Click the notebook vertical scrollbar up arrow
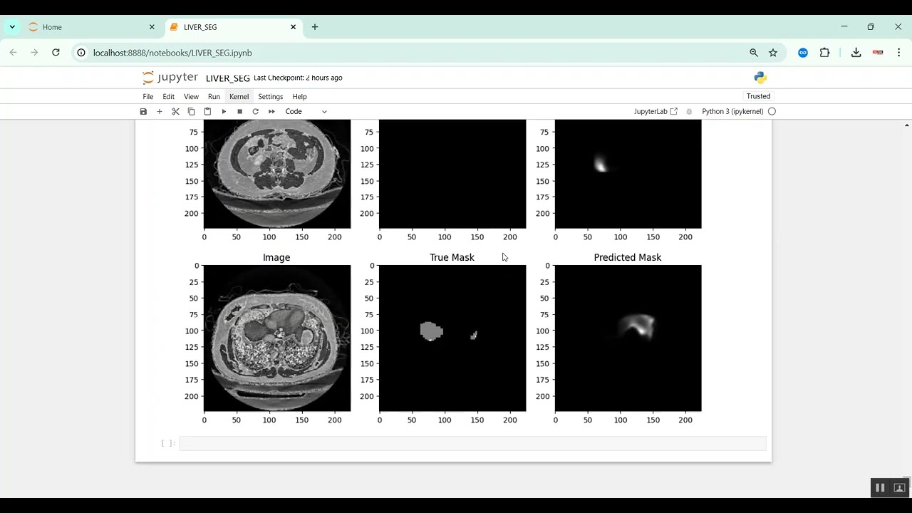Image resolution: width=912 pixels, height=513 pixels. (x=906, y=125)
